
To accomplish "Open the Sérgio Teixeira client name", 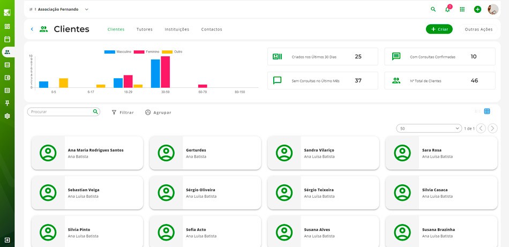I will (x=319, y=190).
